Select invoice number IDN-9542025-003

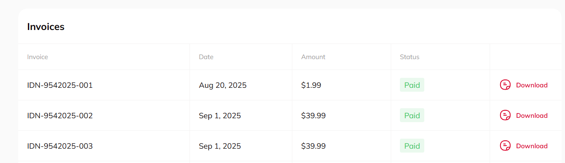click(60, 146)
